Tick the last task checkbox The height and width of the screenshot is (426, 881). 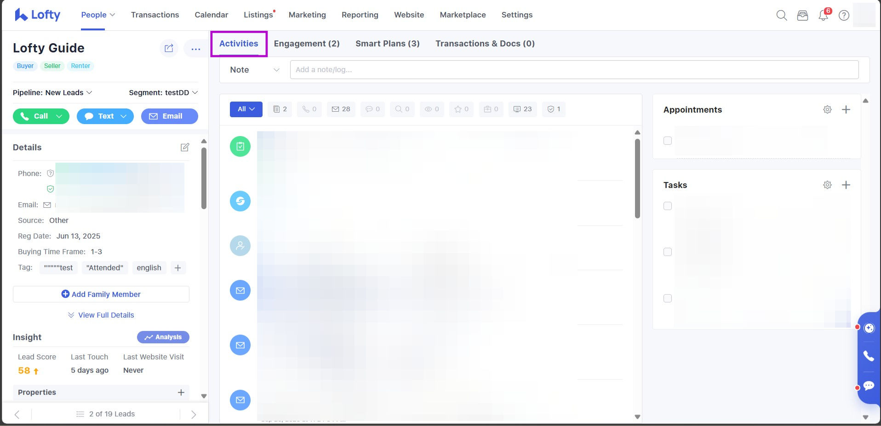[668, 299]
